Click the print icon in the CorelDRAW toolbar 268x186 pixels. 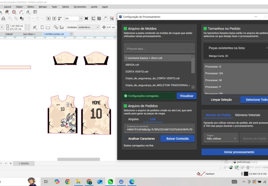tap(3, 18)
